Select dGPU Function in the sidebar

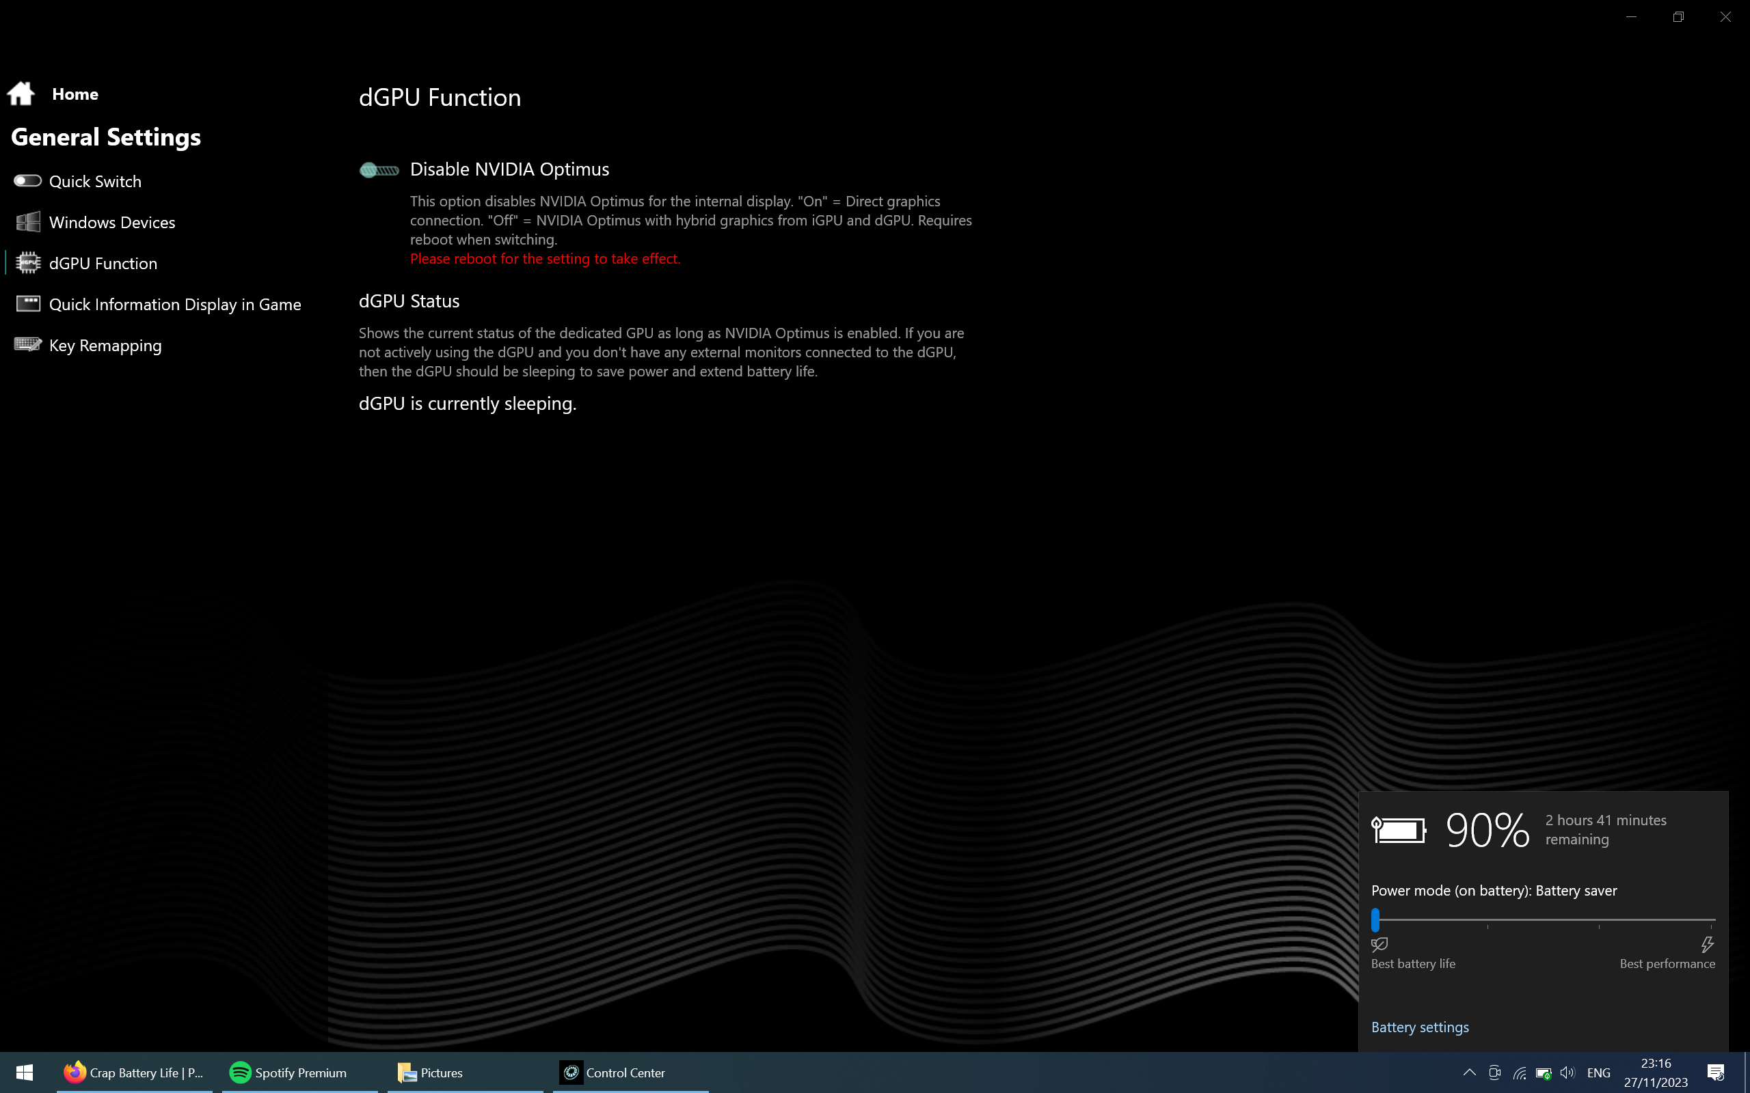pos(103,264)
